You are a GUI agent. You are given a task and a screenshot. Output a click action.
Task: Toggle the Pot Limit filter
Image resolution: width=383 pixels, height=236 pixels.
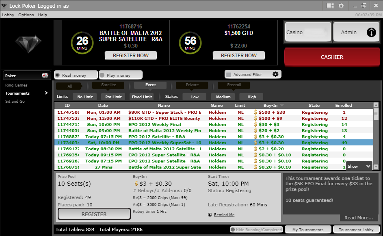(x=113, y=97)
